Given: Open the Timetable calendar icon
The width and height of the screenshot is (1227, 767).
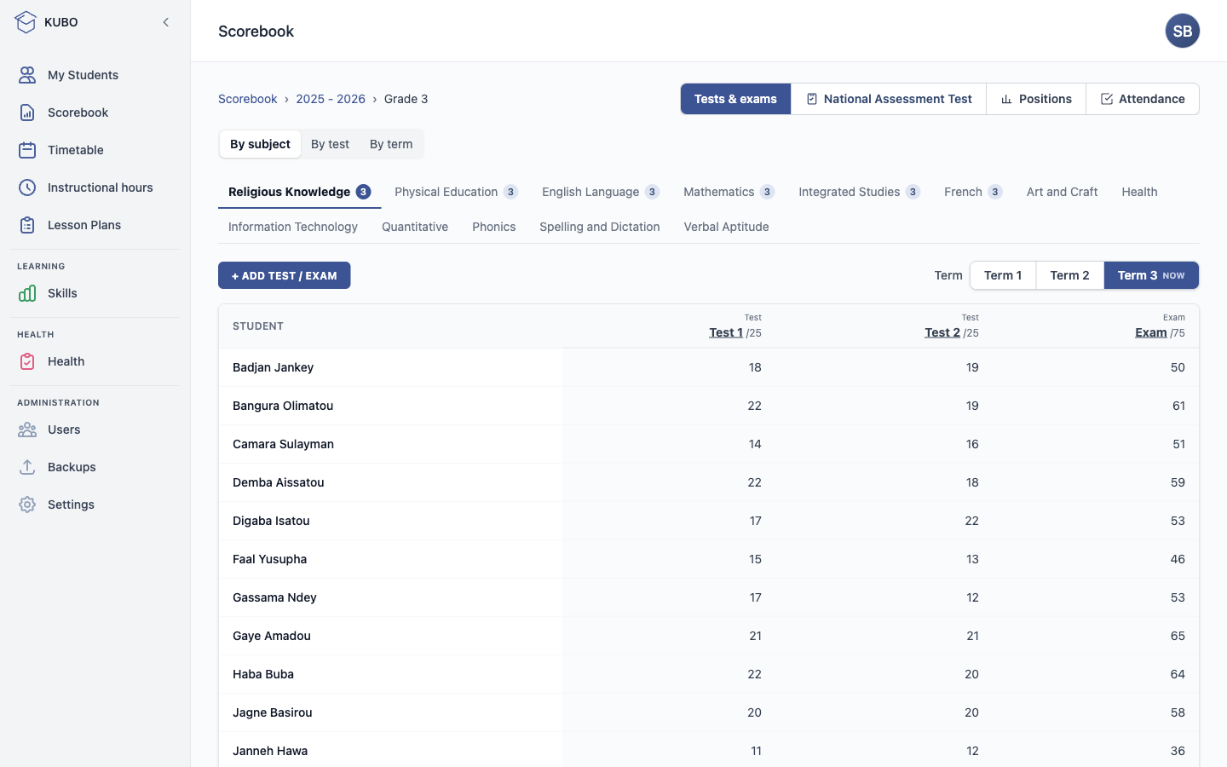Looking at the screenshot, I should pos(27,150).
